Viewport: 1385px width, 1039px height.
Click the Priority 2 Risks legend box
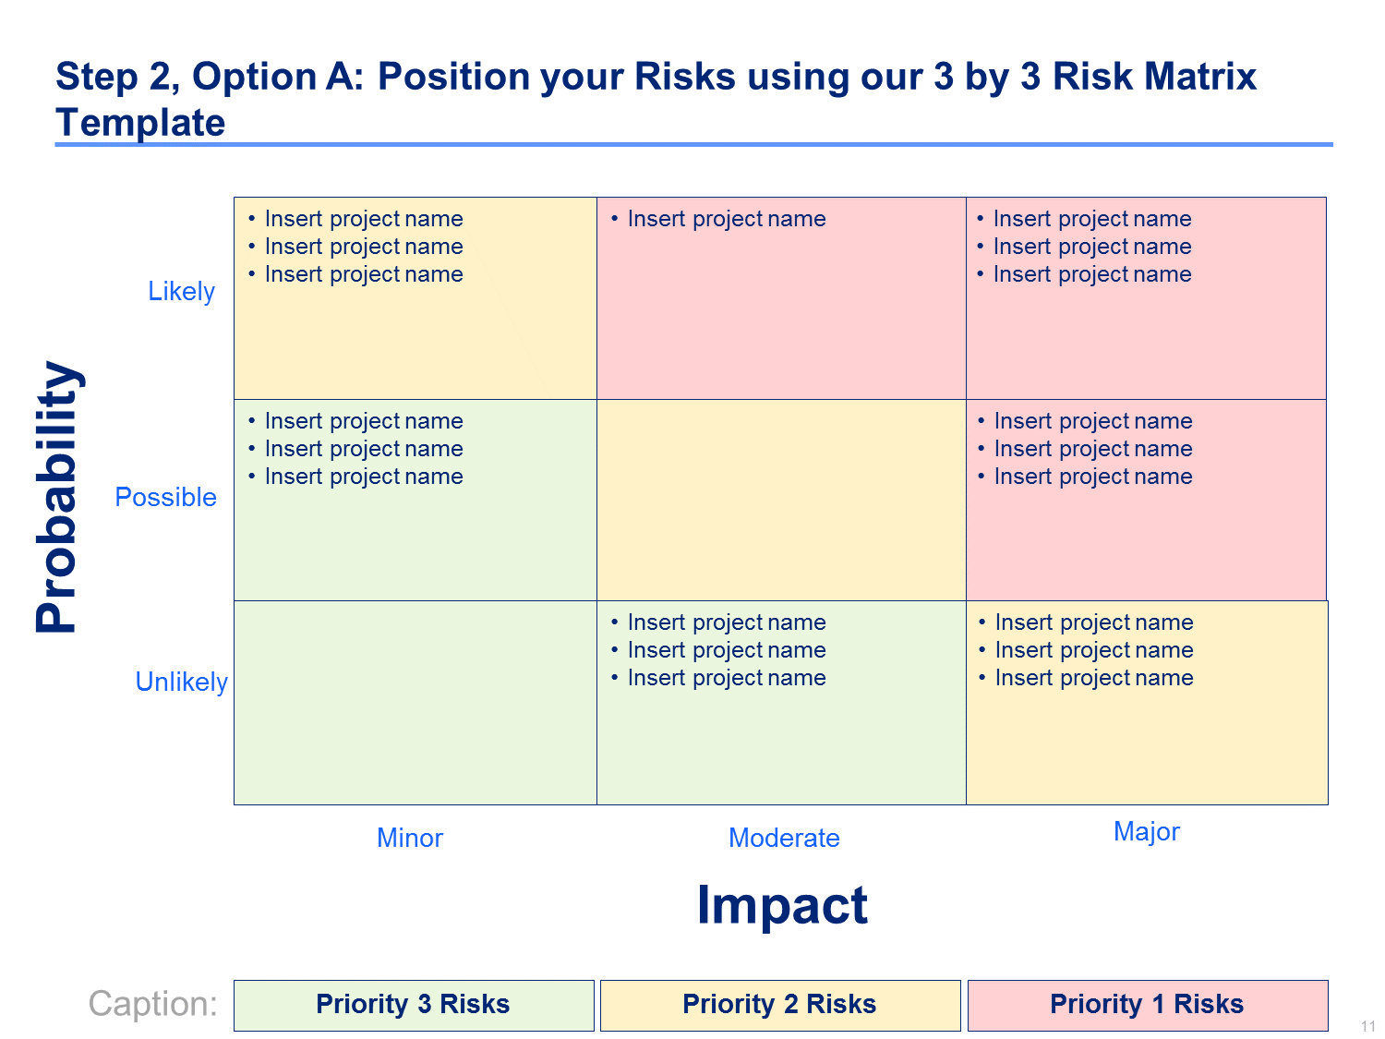[x=779, y=1005]
